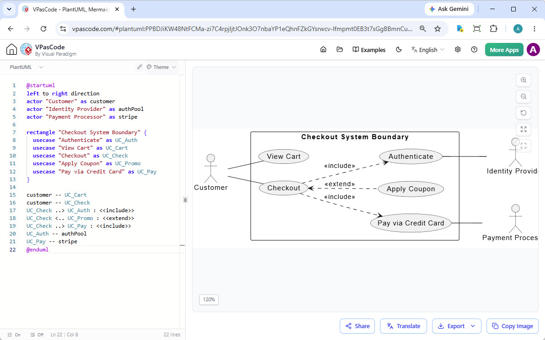Open the Theme dropdown
Viewport: 545px width, 340px height.
point(161,67)
